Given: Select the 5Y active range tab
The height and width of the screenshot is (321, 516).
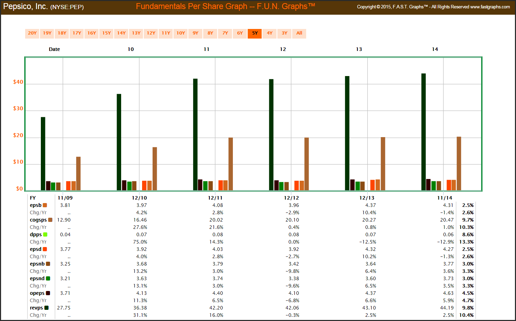Looking at the screenshot, I should coord(255,33).
